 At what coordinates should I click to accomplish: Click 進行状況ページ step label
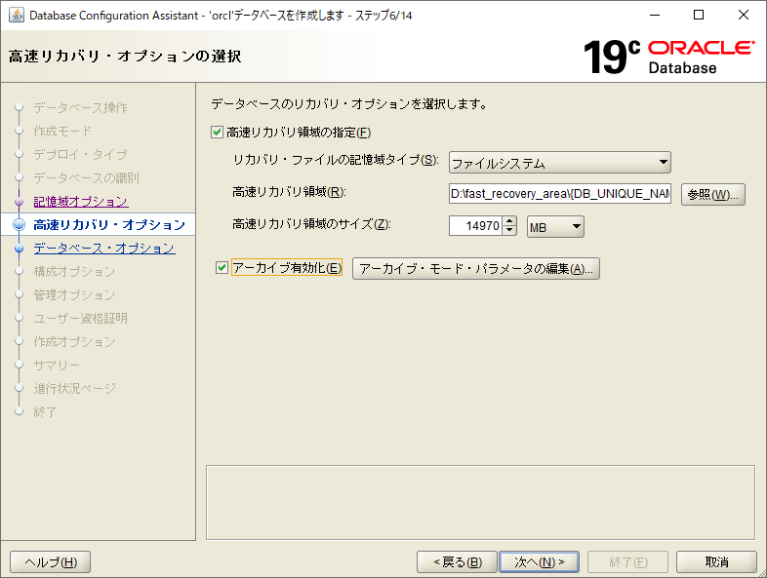[74, 389]
